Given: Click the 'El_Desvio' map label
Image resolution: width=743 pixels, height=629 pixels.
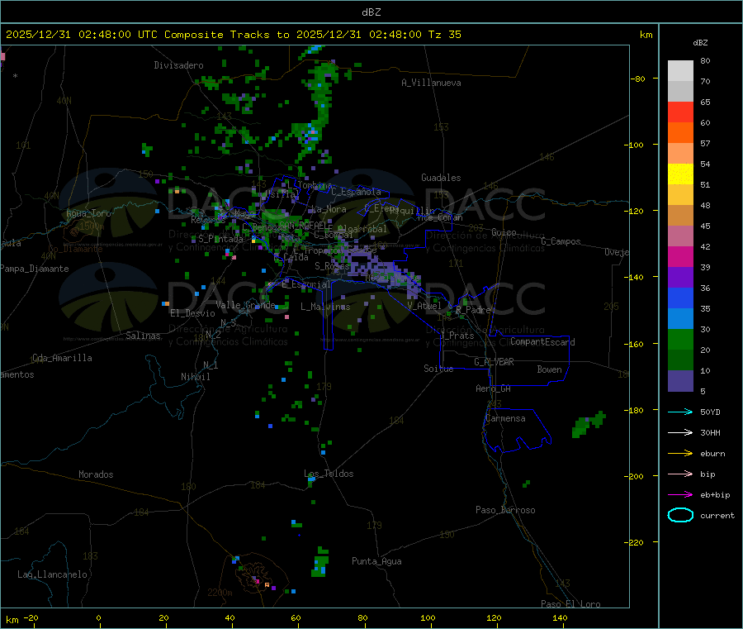Looking at the screenshot, I should pos(192,313).
